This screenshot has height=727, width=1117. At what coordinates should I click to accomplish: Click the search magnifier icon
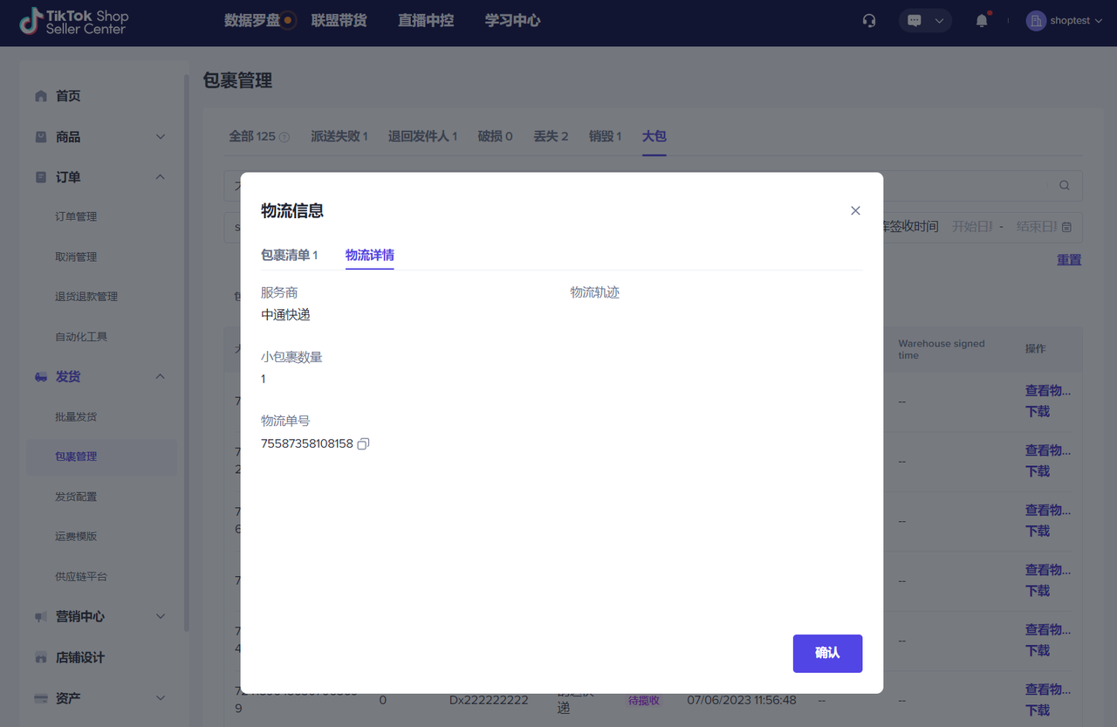[1065, 185]
